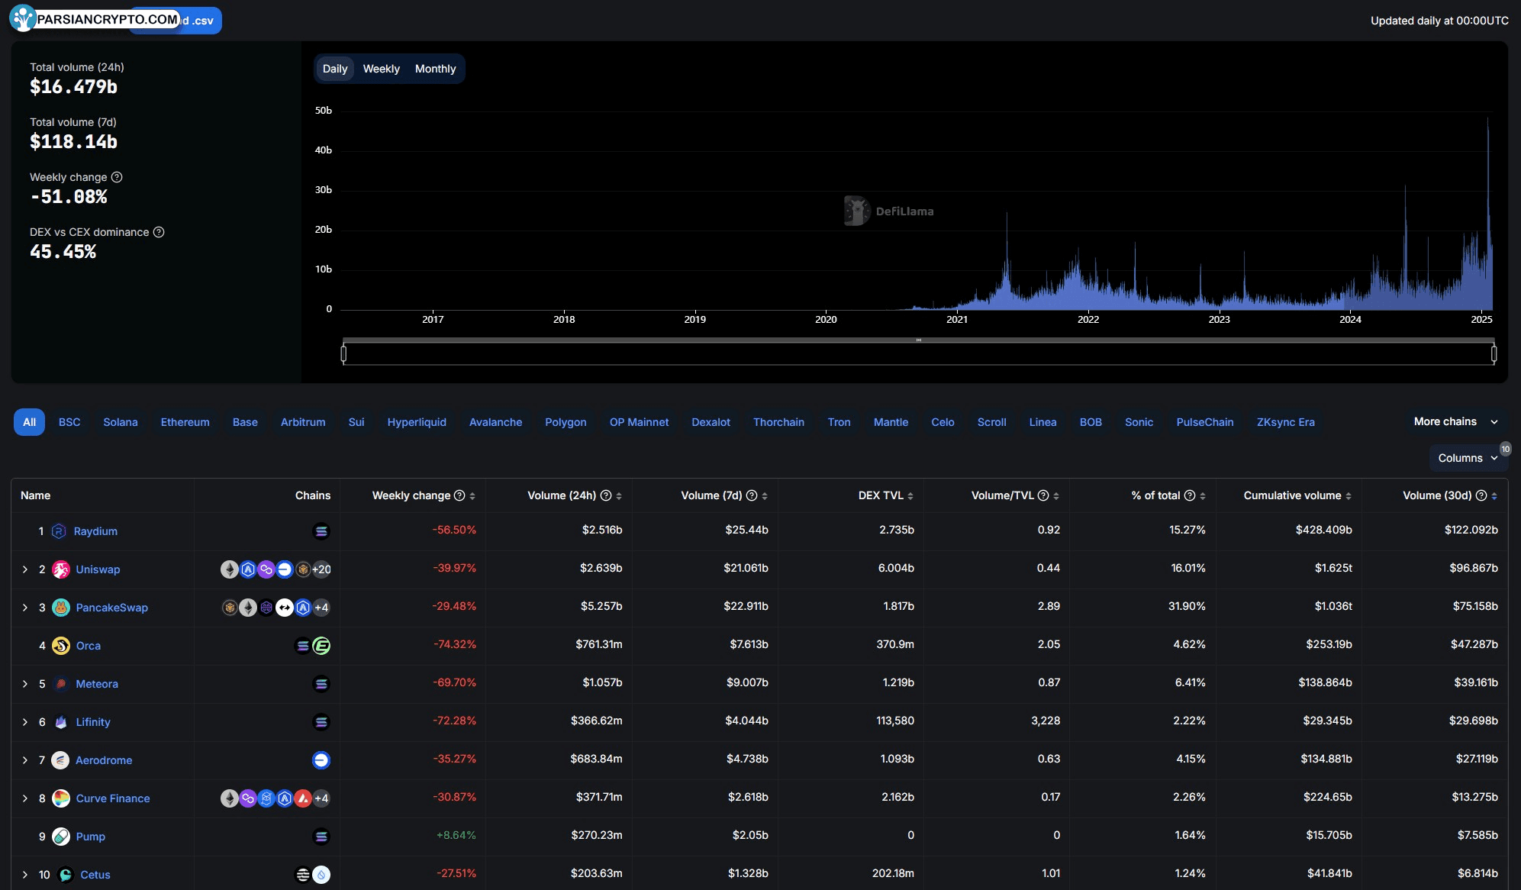This screenshot has height=890, width=1521.
Task: Select the Solana chain tab
Action: (121, 422)
